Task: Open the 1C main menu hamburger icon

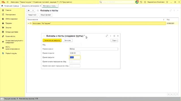Action: tap(8, 2)
